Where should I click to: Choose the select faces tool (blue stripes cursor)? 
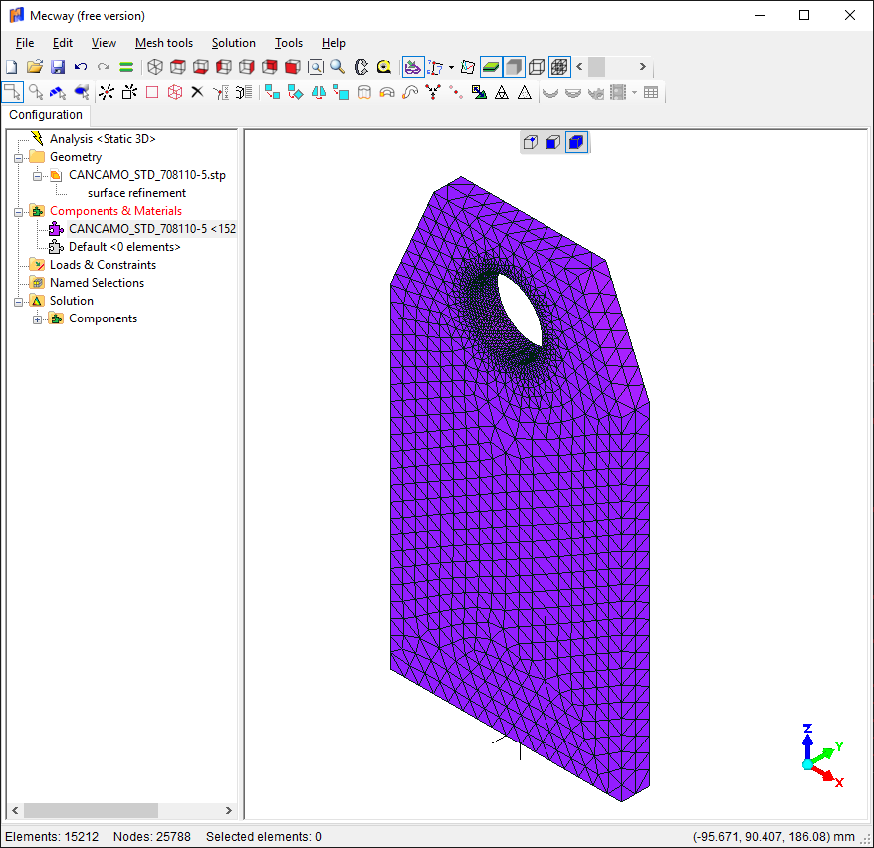58,92
